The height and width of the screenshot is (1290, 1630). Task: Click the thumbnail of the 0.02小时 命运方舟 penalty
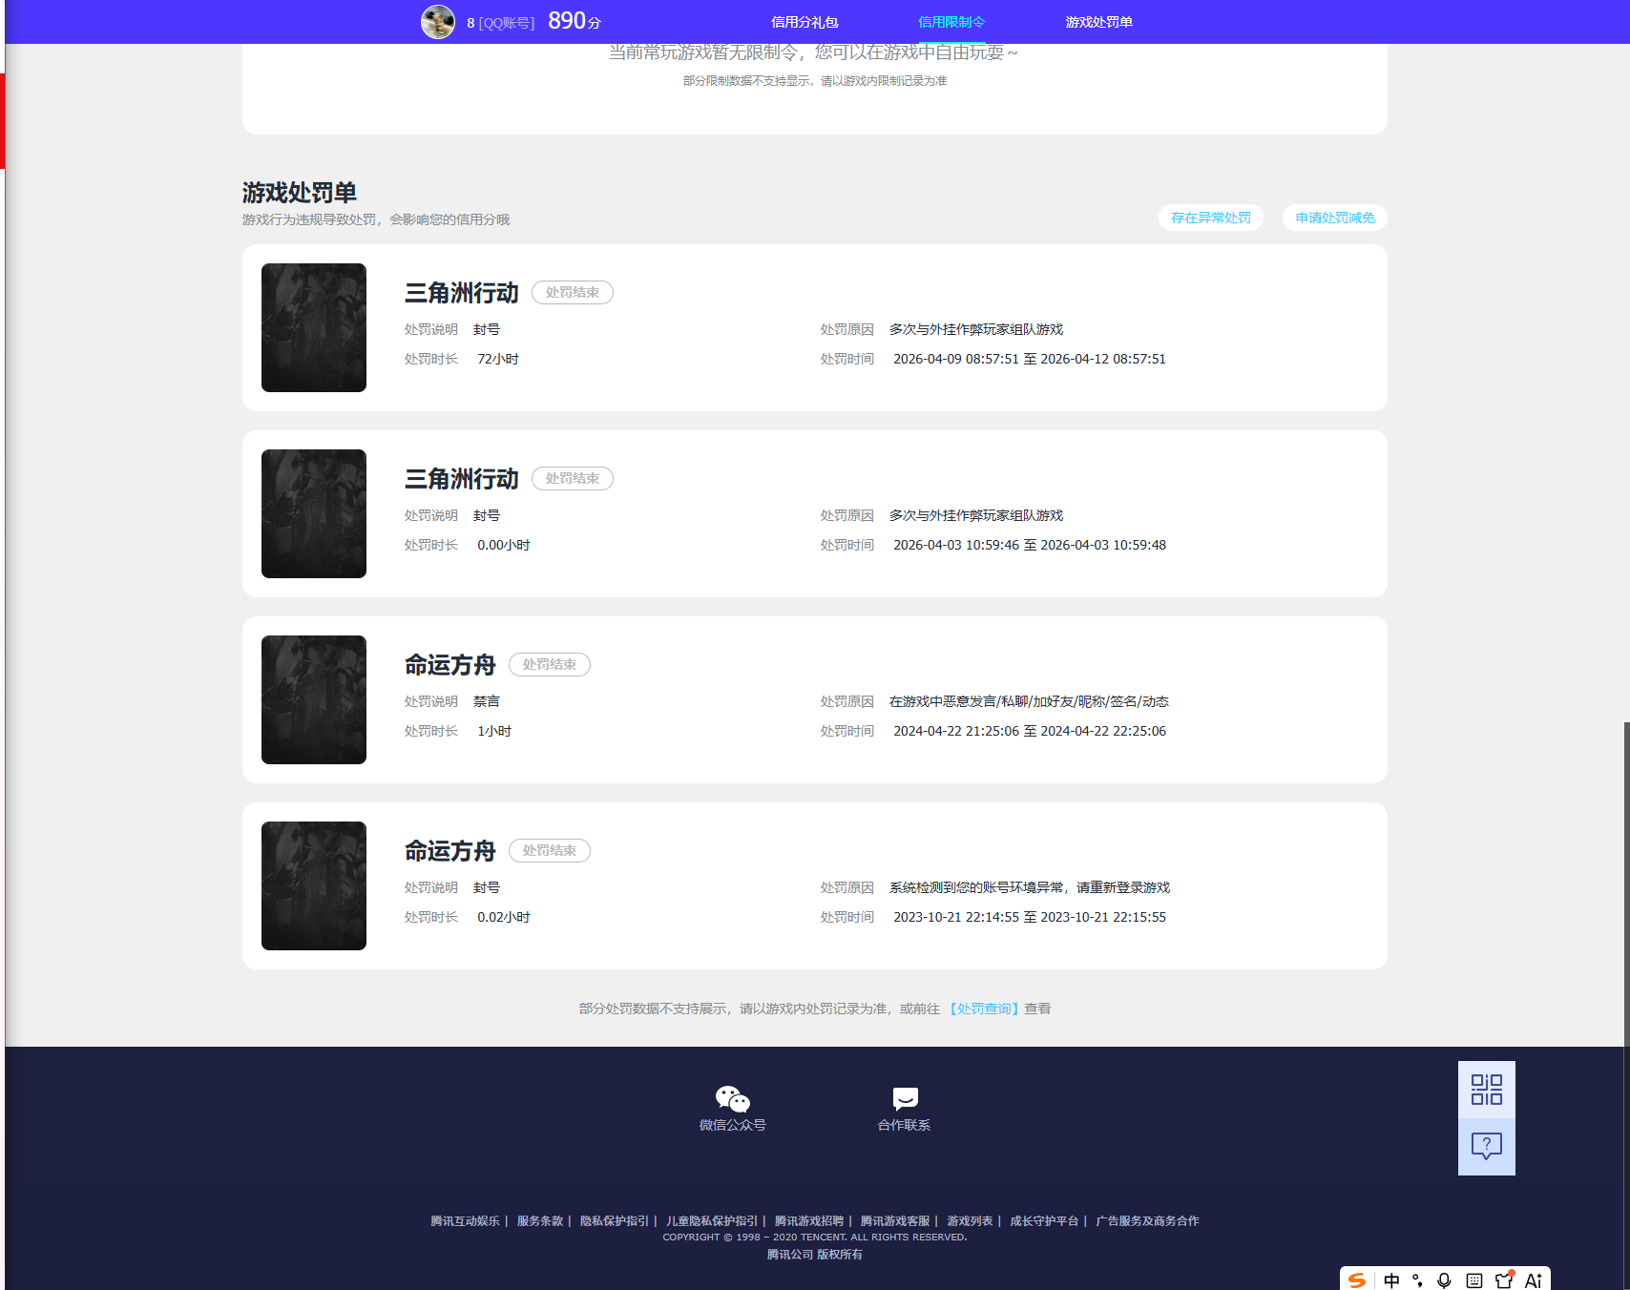(x=314, y=885)
